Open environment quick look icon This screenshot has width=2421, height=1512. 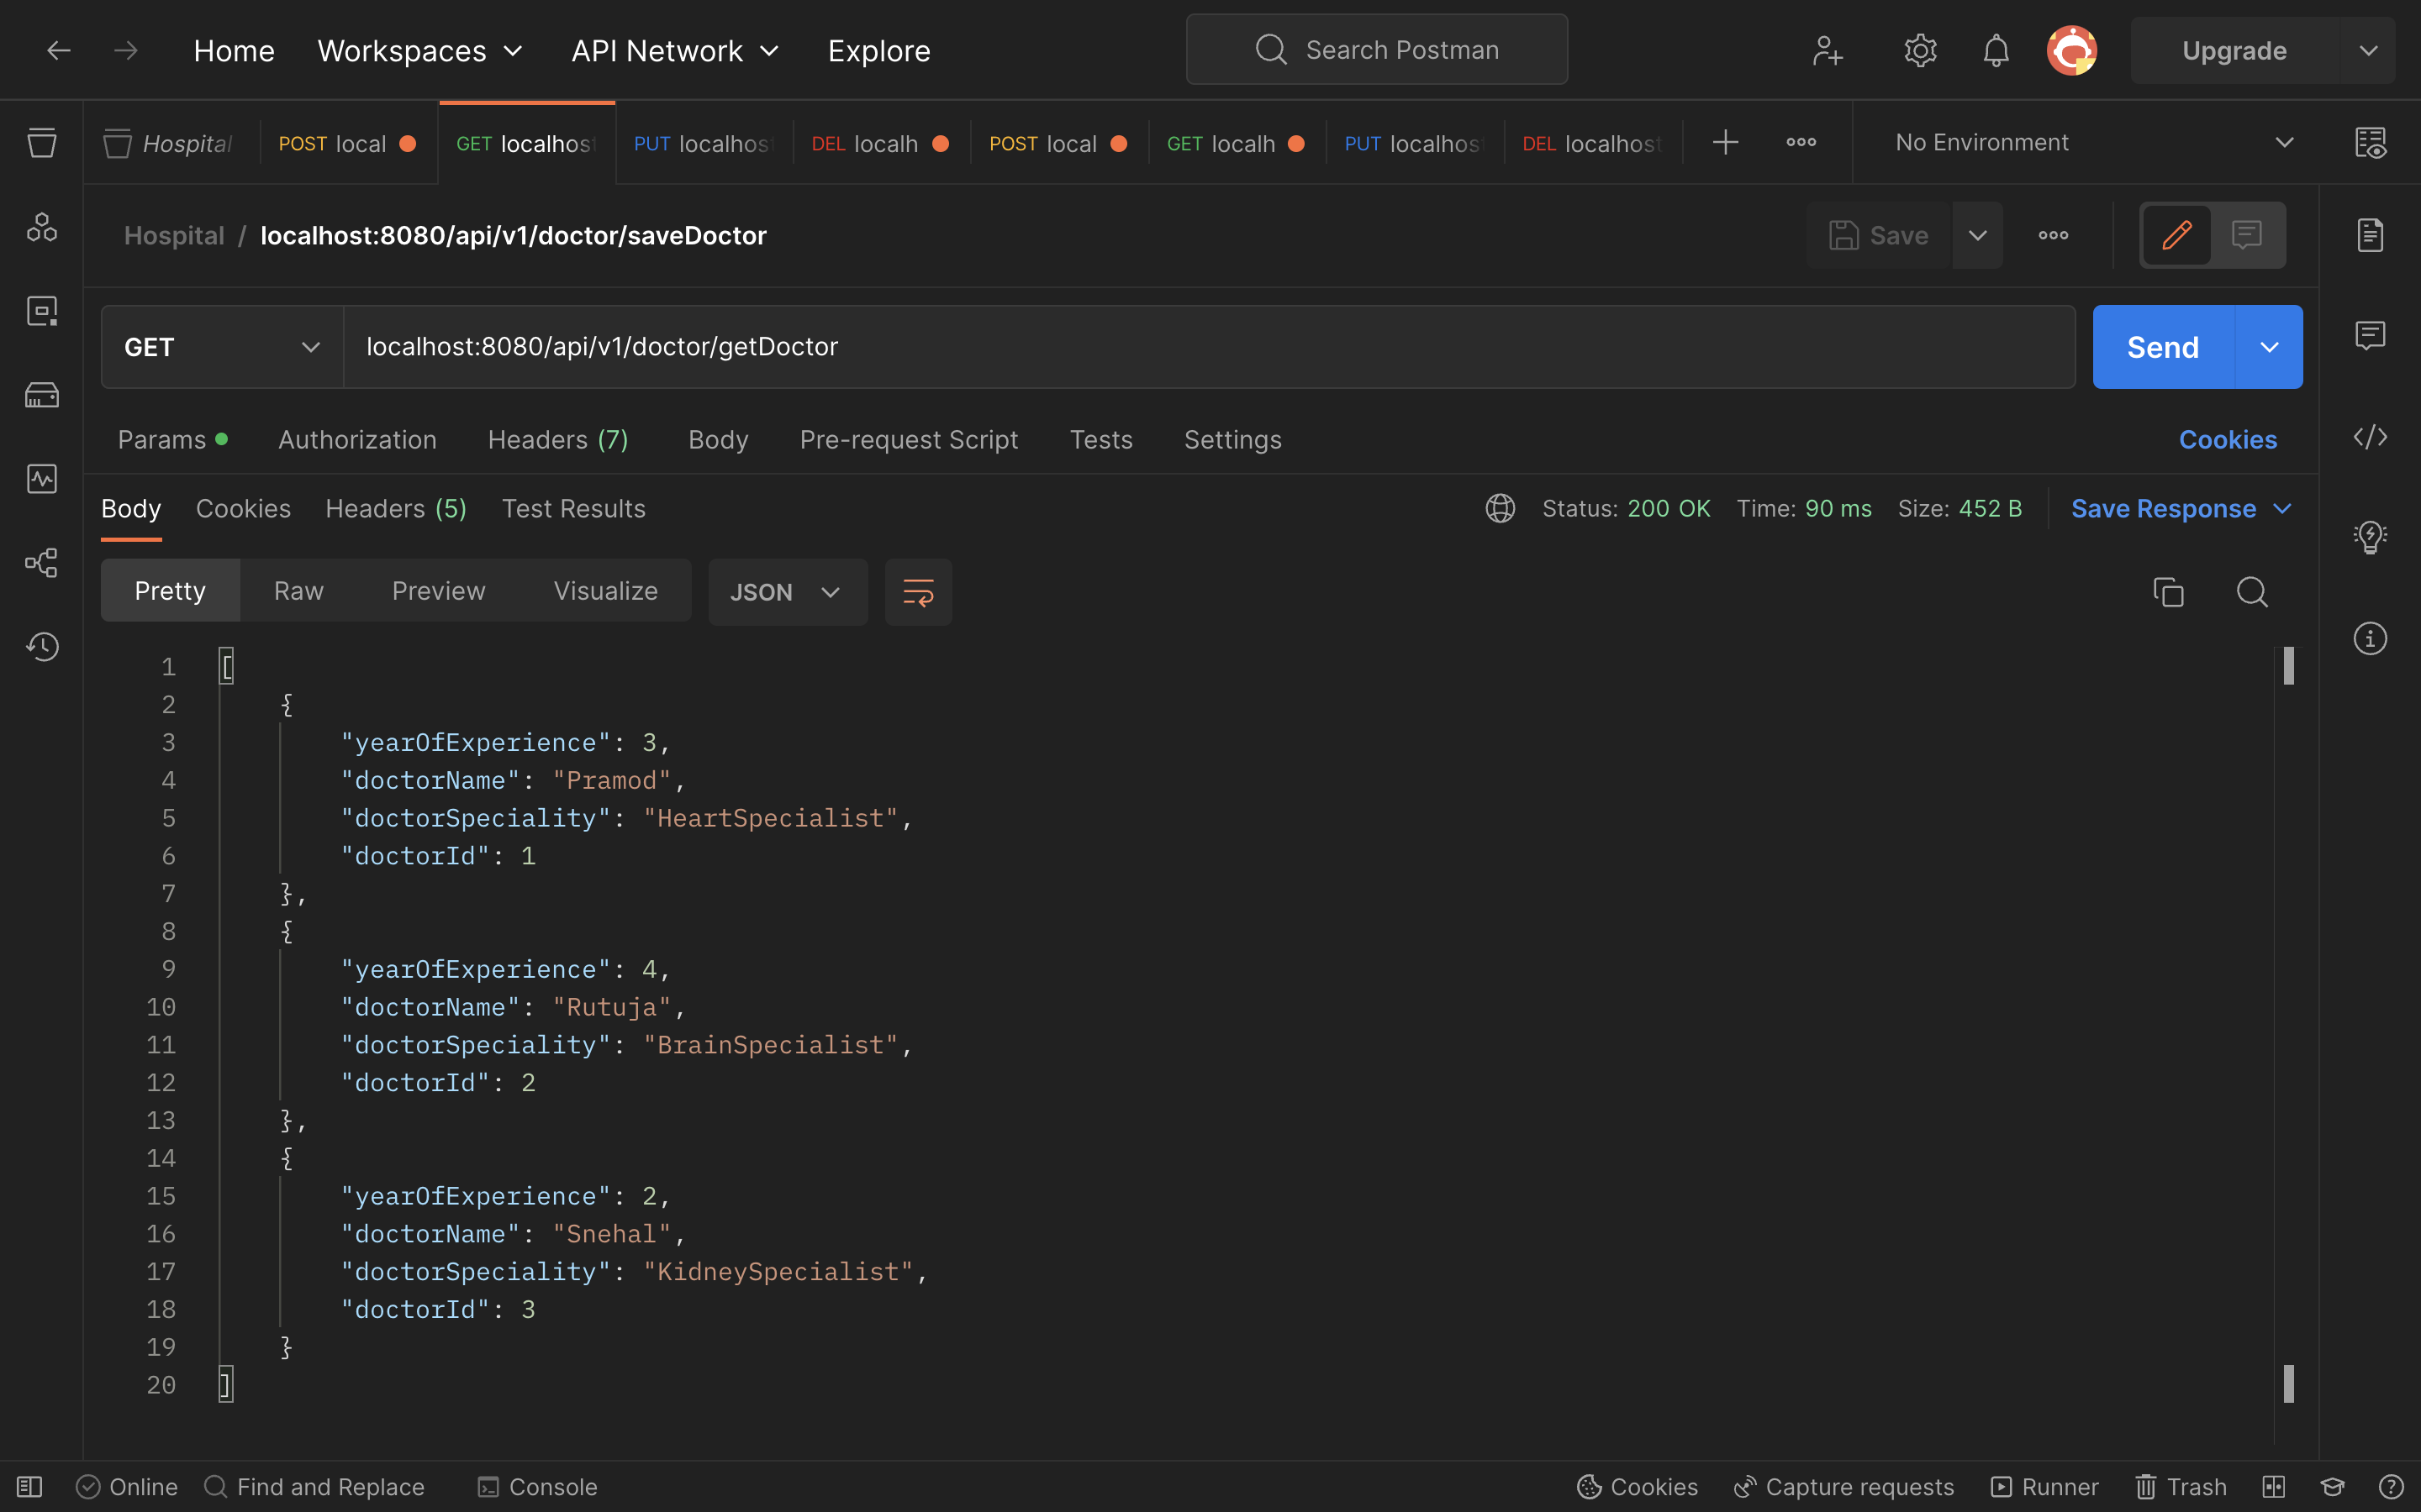pos(2370,143)
